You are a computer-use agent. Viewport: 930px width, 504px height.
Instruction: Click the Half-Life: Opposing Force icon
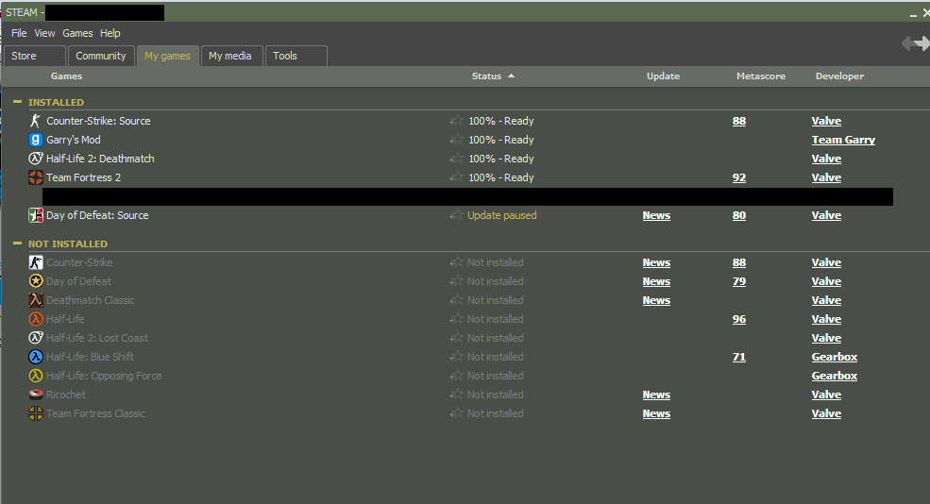tap(36, 376)
